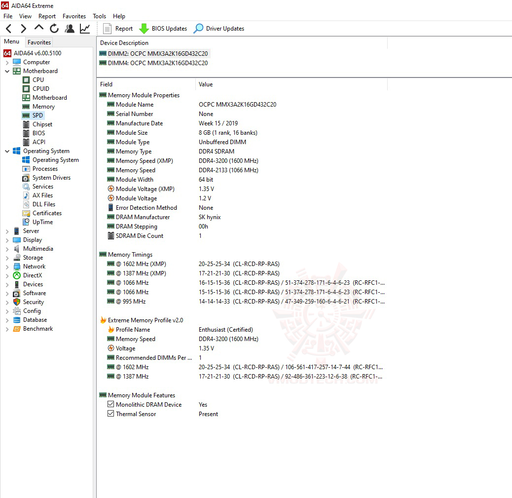Select DIMM4: OCPC MMX3A2K16GD432C20 device
This screenshot has height=498, width=512.
coord(154,63)
